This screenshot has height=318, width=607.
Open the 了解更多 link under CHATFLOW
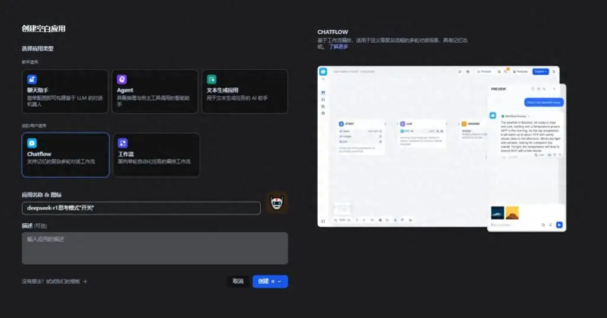pyautogui.click(x=338, y=47)
